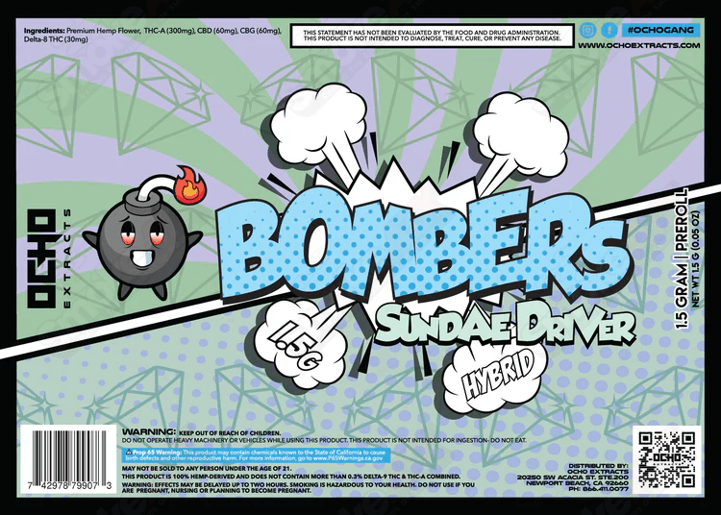Click the FDA statement box

[434, 36]
